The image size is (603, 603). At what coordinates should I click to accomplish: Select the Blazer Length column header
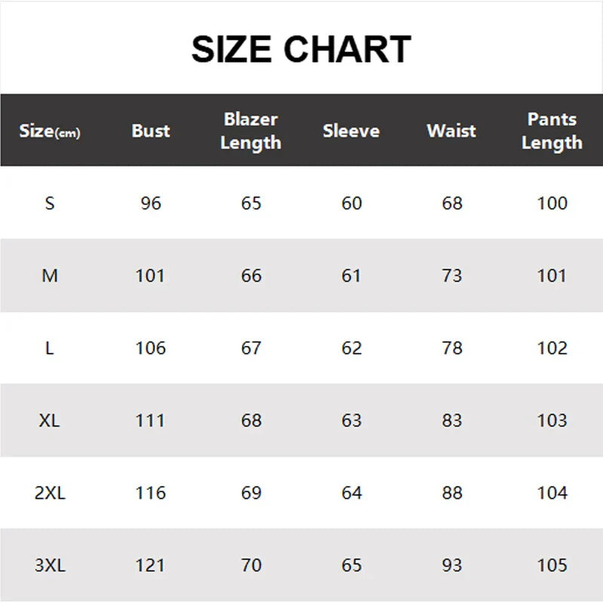251,130
